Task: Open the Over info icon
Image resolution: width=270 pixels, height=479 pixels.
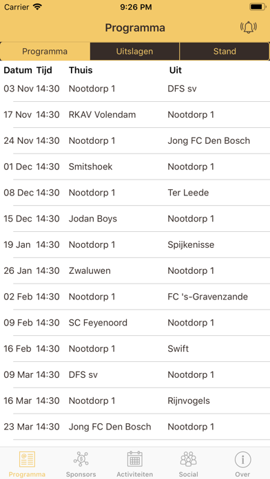Action: [242, 459]
